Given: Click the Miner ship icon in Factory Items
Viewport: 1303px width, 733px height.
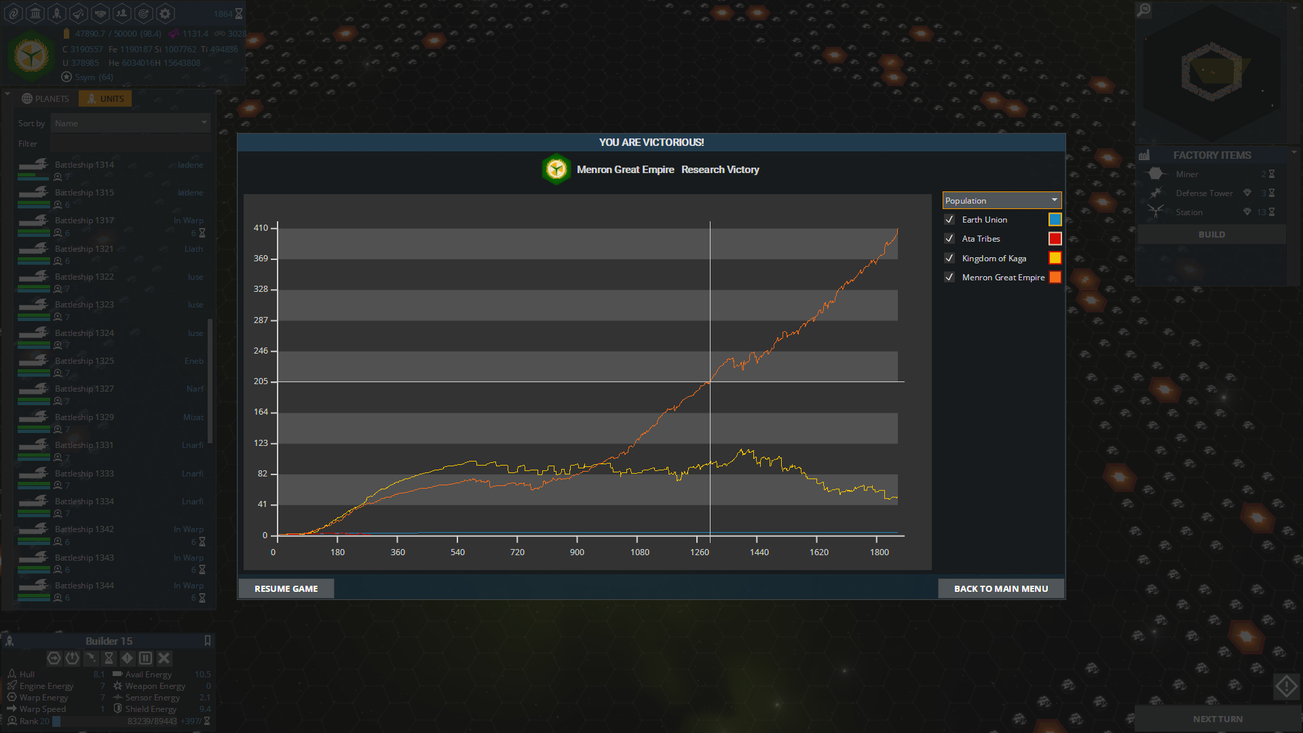Looking at the screenshot, I should coord(1156,174).
